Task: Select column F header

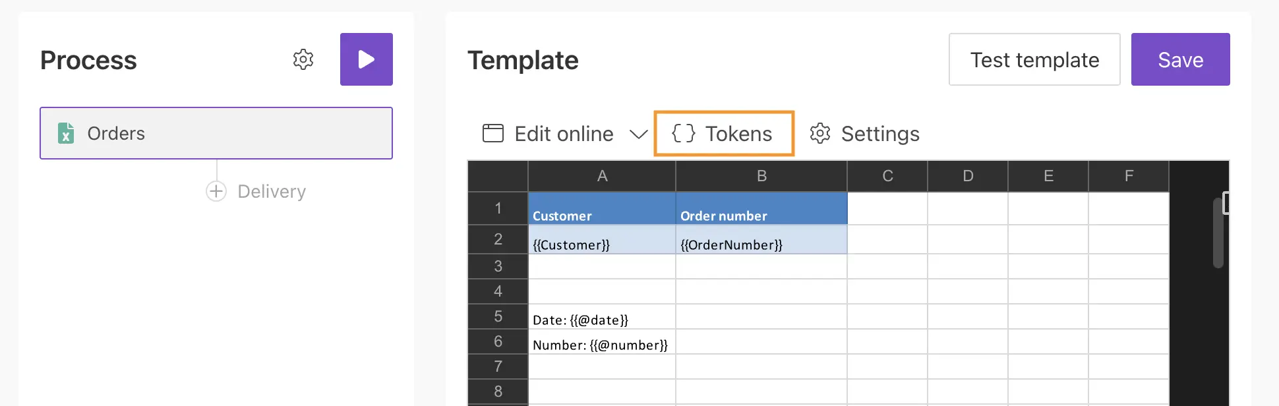Action: (x=1129, y=176)
